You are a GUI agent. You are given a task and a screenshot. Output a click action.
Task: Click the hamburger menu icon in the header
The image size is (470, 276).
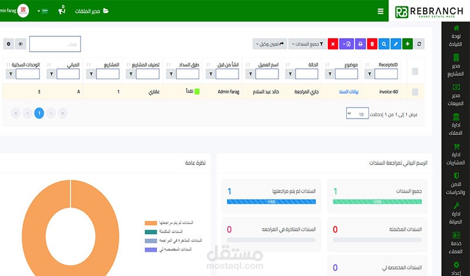(x=380, y=11)
